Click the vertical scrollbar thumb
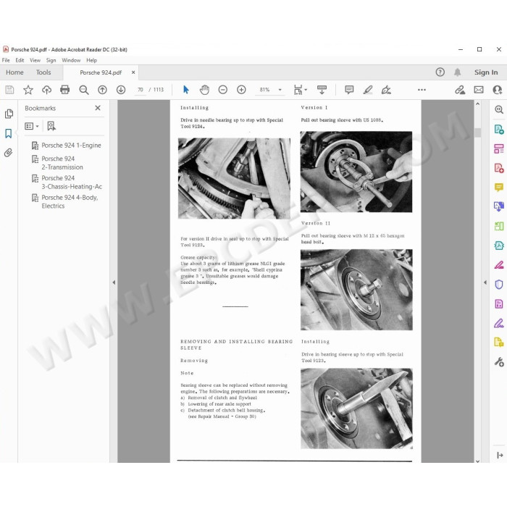This screenshot has height=507, width=507. [x=477, y=133]
